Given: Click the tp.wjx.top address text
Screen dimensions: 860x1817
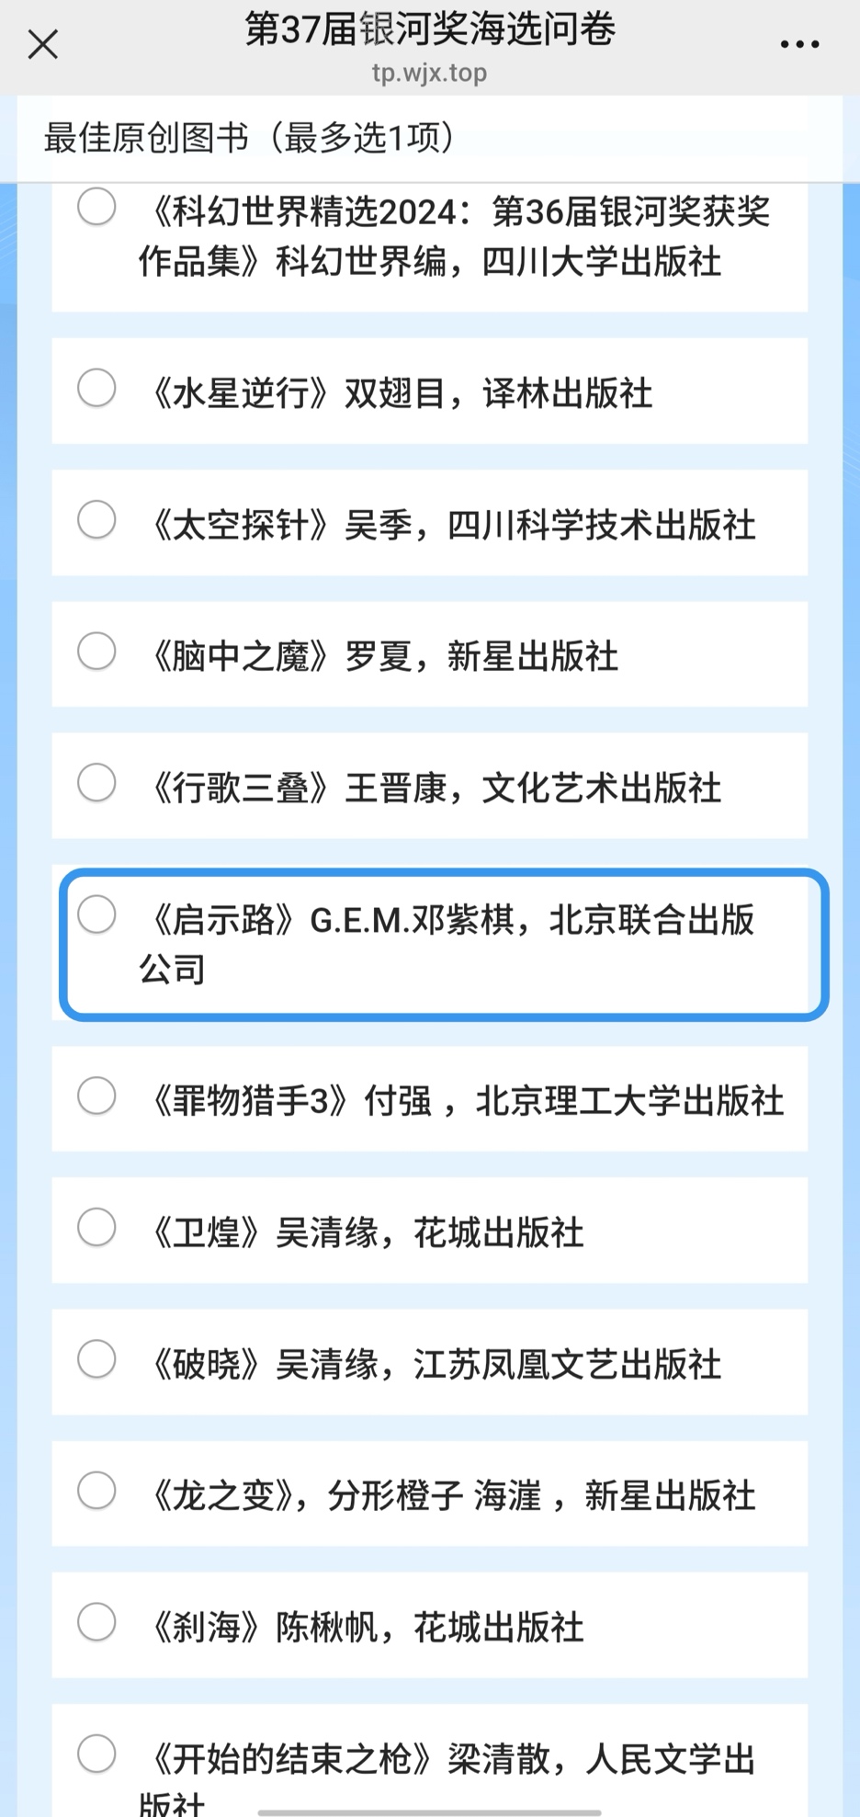Looking at the screenshot, I should point(429,73).
